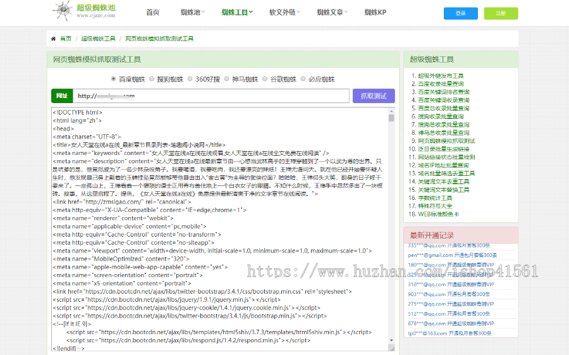Screen dimensions: 569x355
Task: Go to 首页 in the top navigation
Action: point(153,13)
